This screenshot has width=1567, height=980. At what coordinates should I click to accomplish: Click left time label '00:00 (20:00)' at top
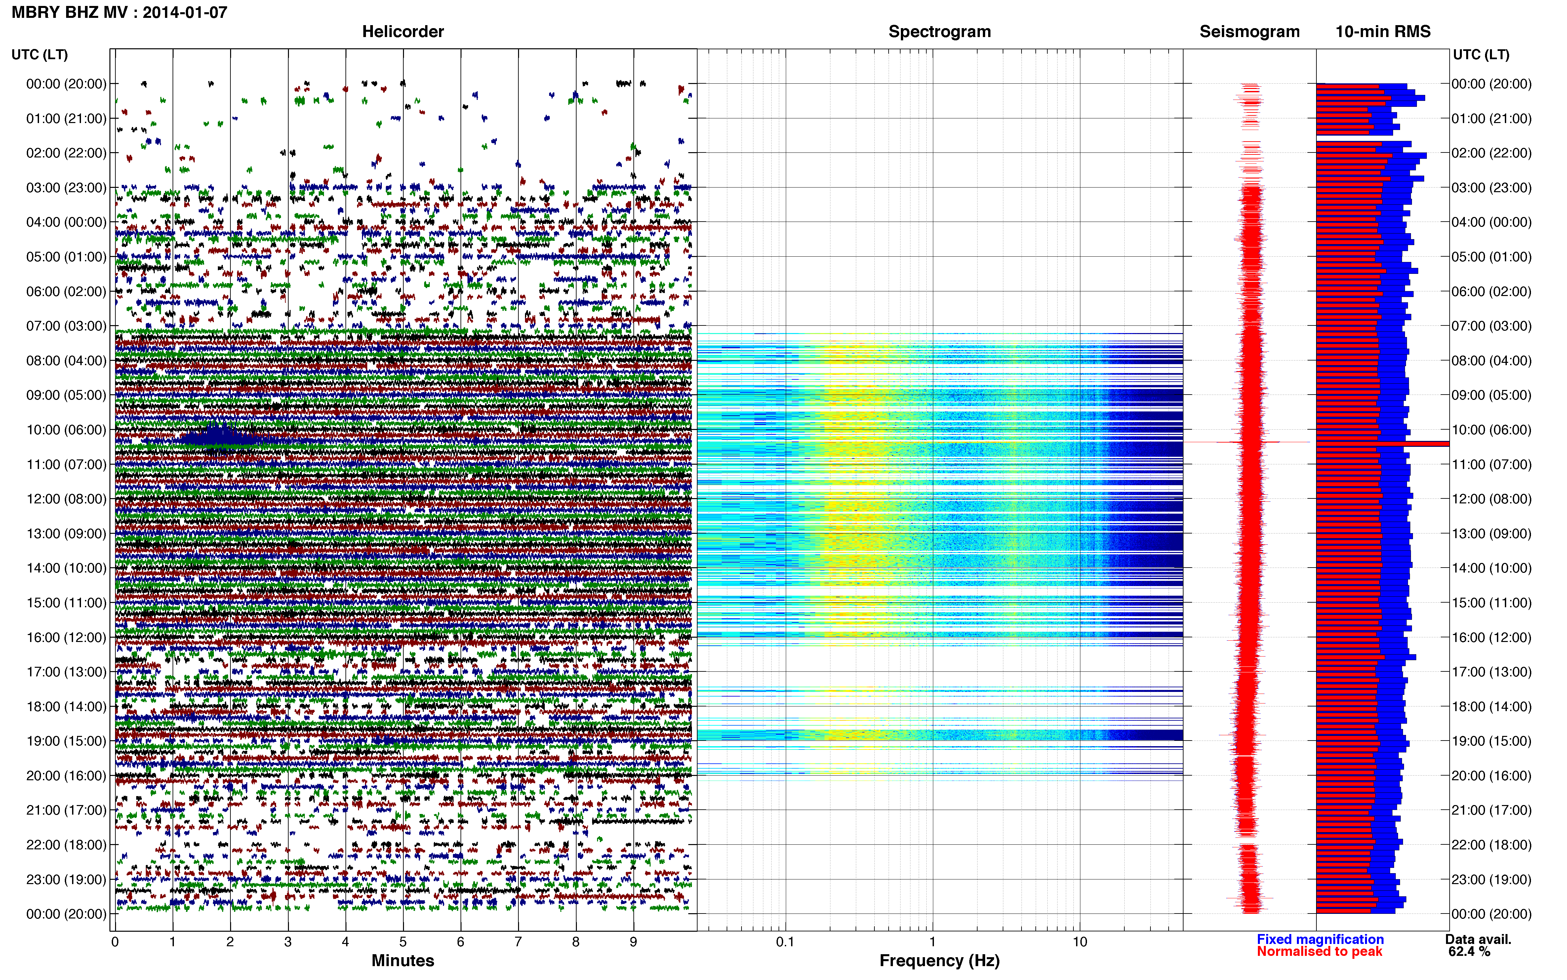66,84
